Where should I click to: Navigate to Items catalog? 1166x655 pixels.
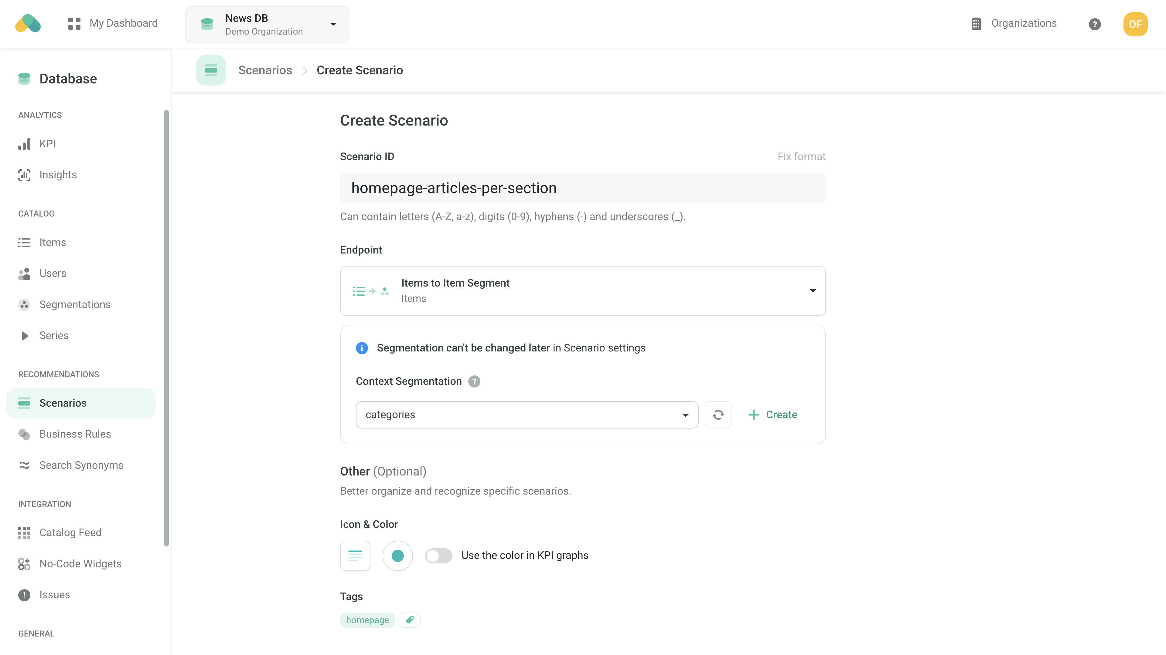pyautogui.click(x=80, y=242)
